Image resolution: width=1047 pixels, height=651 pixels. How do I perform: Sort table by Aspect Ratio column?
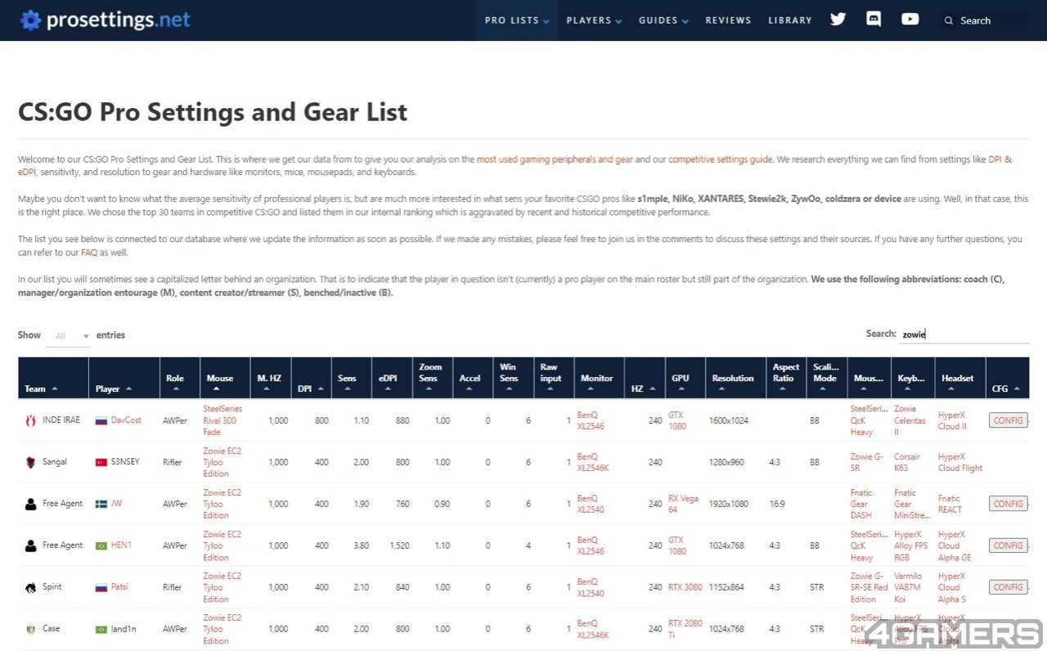pos(786,379)
